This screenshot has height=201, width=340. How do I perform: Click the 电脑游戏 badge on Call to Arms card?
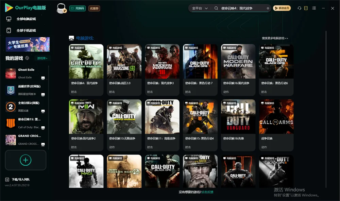(267, 103)
